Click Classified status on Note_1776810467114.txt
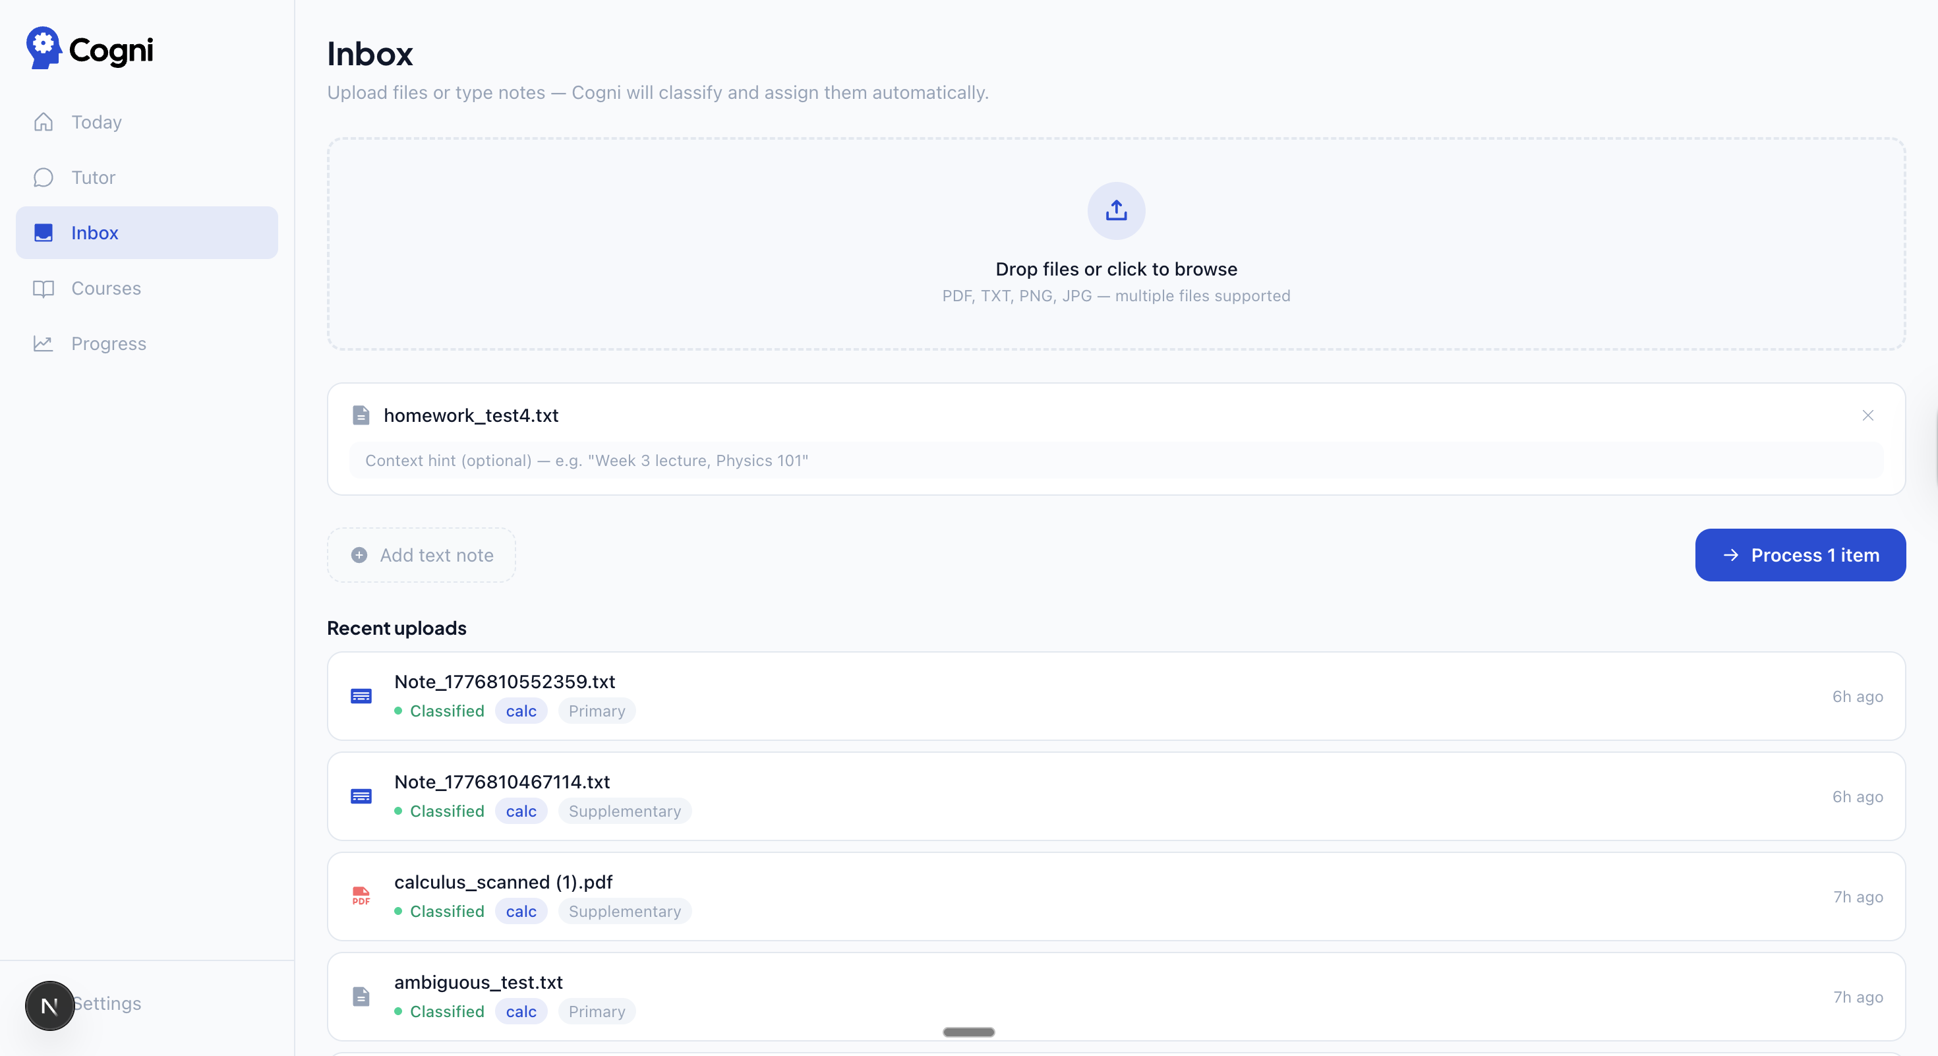Screen dimensions: 1938x1056 coord(440,811)
